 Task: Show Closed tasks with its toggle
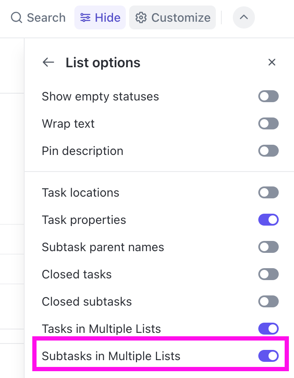pos(268,274)
